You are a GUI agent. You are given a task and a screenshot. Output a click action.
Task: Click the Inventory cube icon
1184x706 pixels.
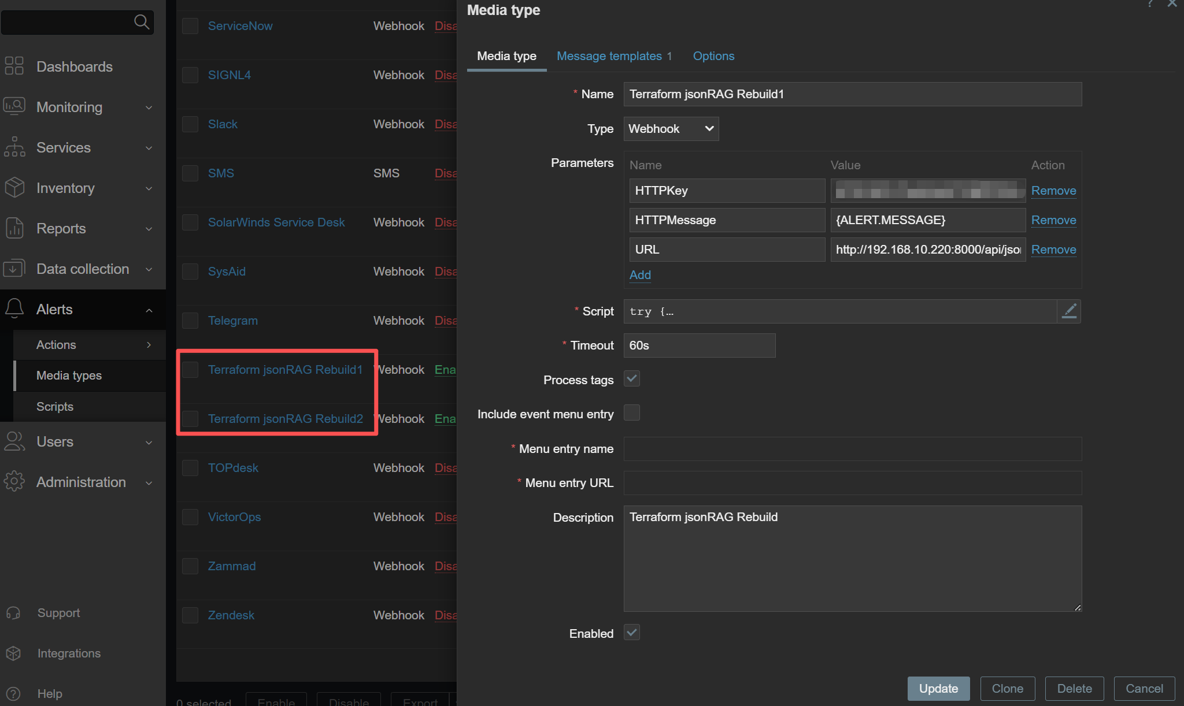pos(14,188)
